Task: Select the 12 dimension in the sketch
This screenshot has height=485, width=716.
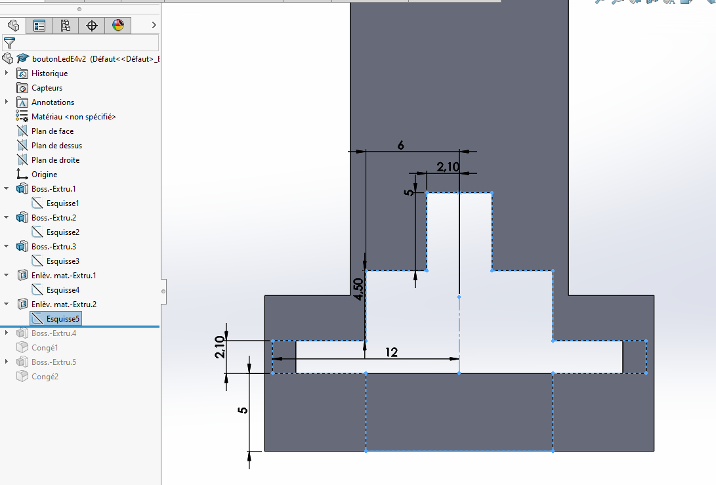Action: pyautogui.click(x=391, y=352)
